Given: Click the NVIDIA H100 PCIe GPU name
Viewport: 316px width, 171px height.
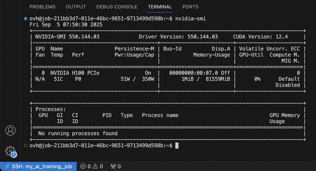Looking at the screenshot, I should 75,73.
